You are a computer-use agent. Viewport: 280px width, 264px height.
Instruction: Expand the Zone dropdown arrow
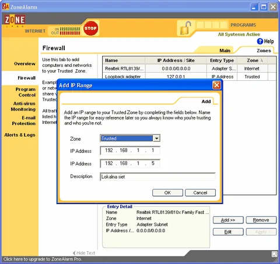point(156,138)
